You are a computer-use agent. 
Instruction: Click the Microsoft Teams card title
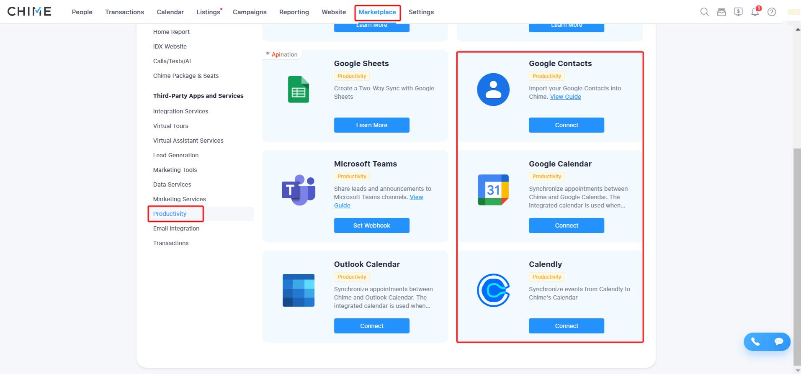click(366, 164)
